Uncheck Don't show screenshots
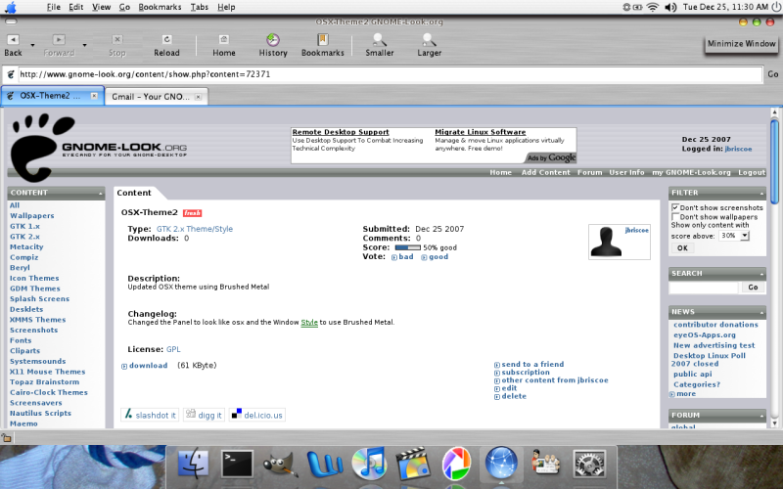This screenshot has height=489, width=783. 675,207
